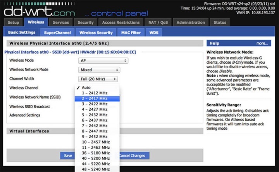
Task: Expand the Wireless Mode dropdown
Action: 103,61
